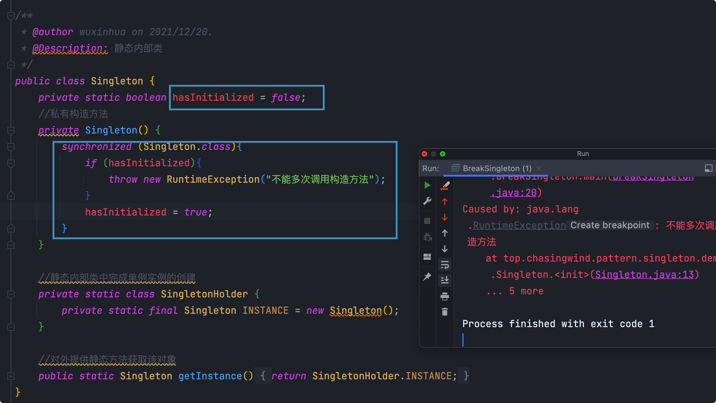716x403 pixels.
Task: Click the print console output icon
Action: [x=445, y=296]
